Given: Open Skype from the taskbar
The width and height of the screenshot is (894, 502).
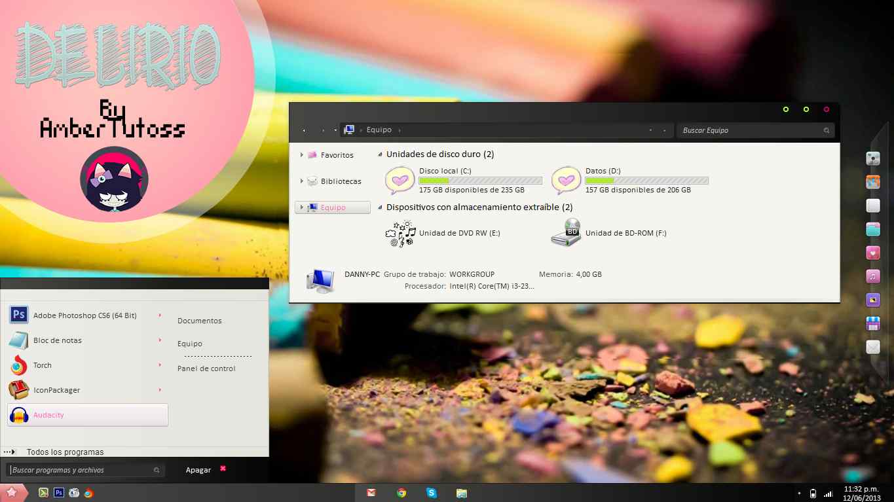Looking at the screenshot, I should click(432, 493).
